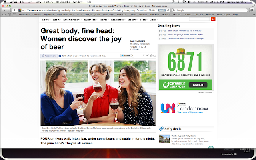
Task: Click the Bluetooth menu bar icon
Action: coord(178,2)
